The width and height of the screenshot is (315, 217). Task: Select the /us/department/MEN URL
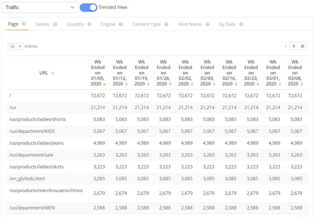[x=32, y=208]
